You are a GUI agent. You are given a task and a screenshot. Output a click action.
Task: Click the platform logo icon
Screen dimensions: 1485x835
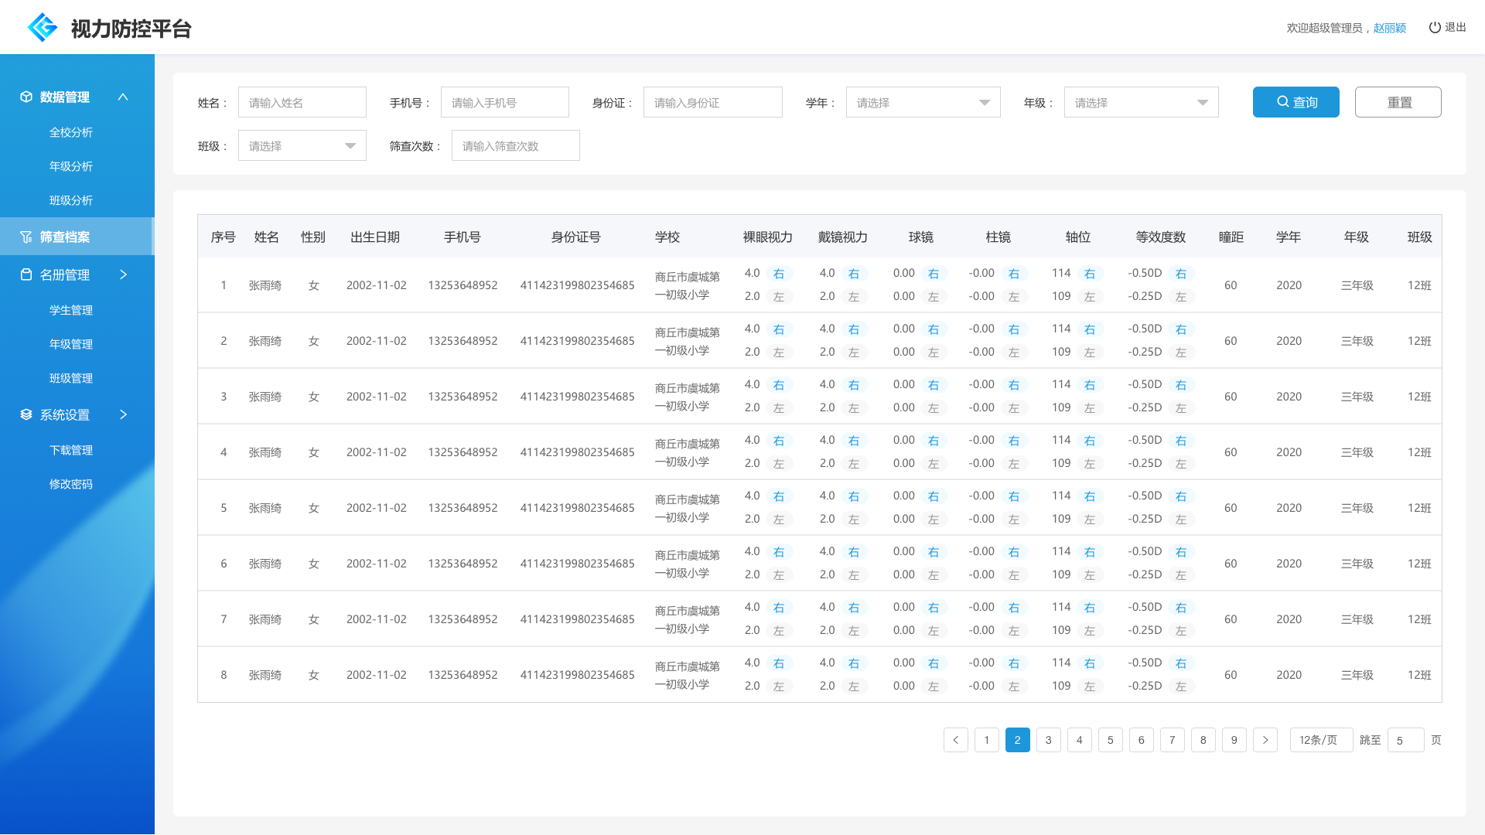(43, 28)
